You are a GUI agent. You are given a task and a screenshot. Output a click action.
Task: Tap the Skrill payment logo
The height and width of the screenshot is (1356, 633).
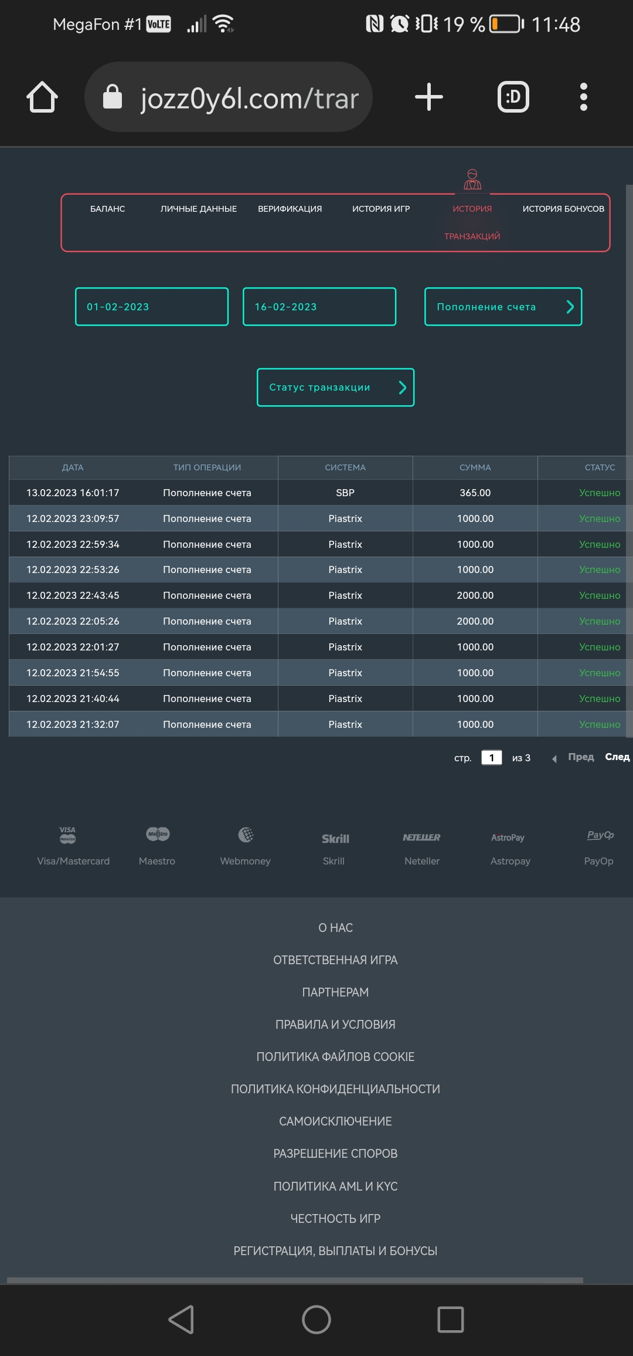point(335,839)
